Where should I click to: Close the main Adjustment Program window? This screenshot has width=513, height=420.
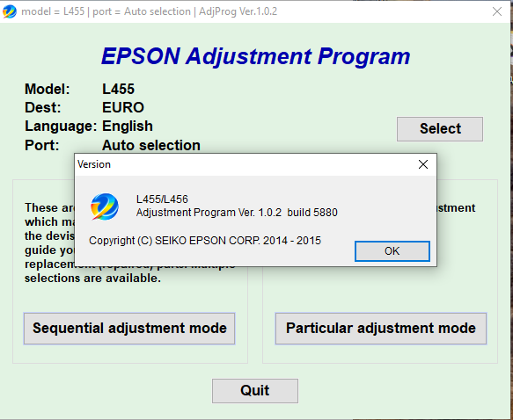tap(497, 11)
